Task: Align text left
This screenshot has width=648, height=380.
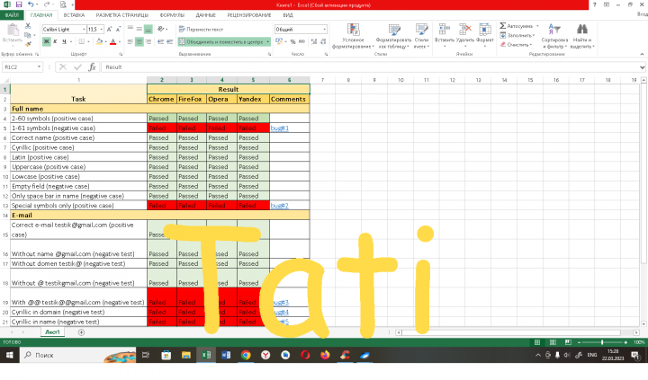Action: point(130,41)
